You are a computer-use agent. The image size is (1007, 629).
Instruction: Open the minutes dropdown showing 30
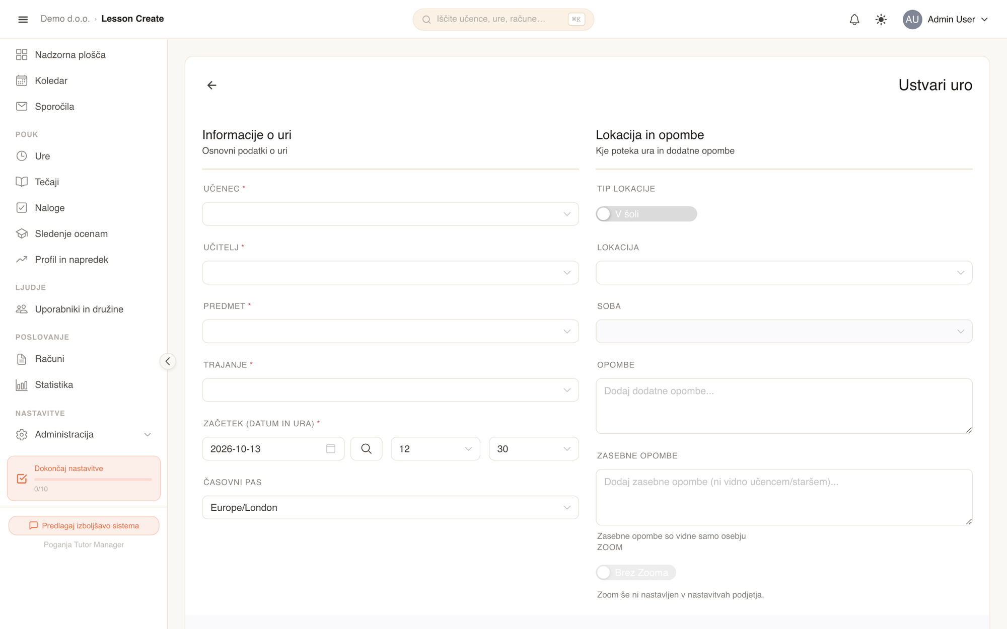pos(534,449)
